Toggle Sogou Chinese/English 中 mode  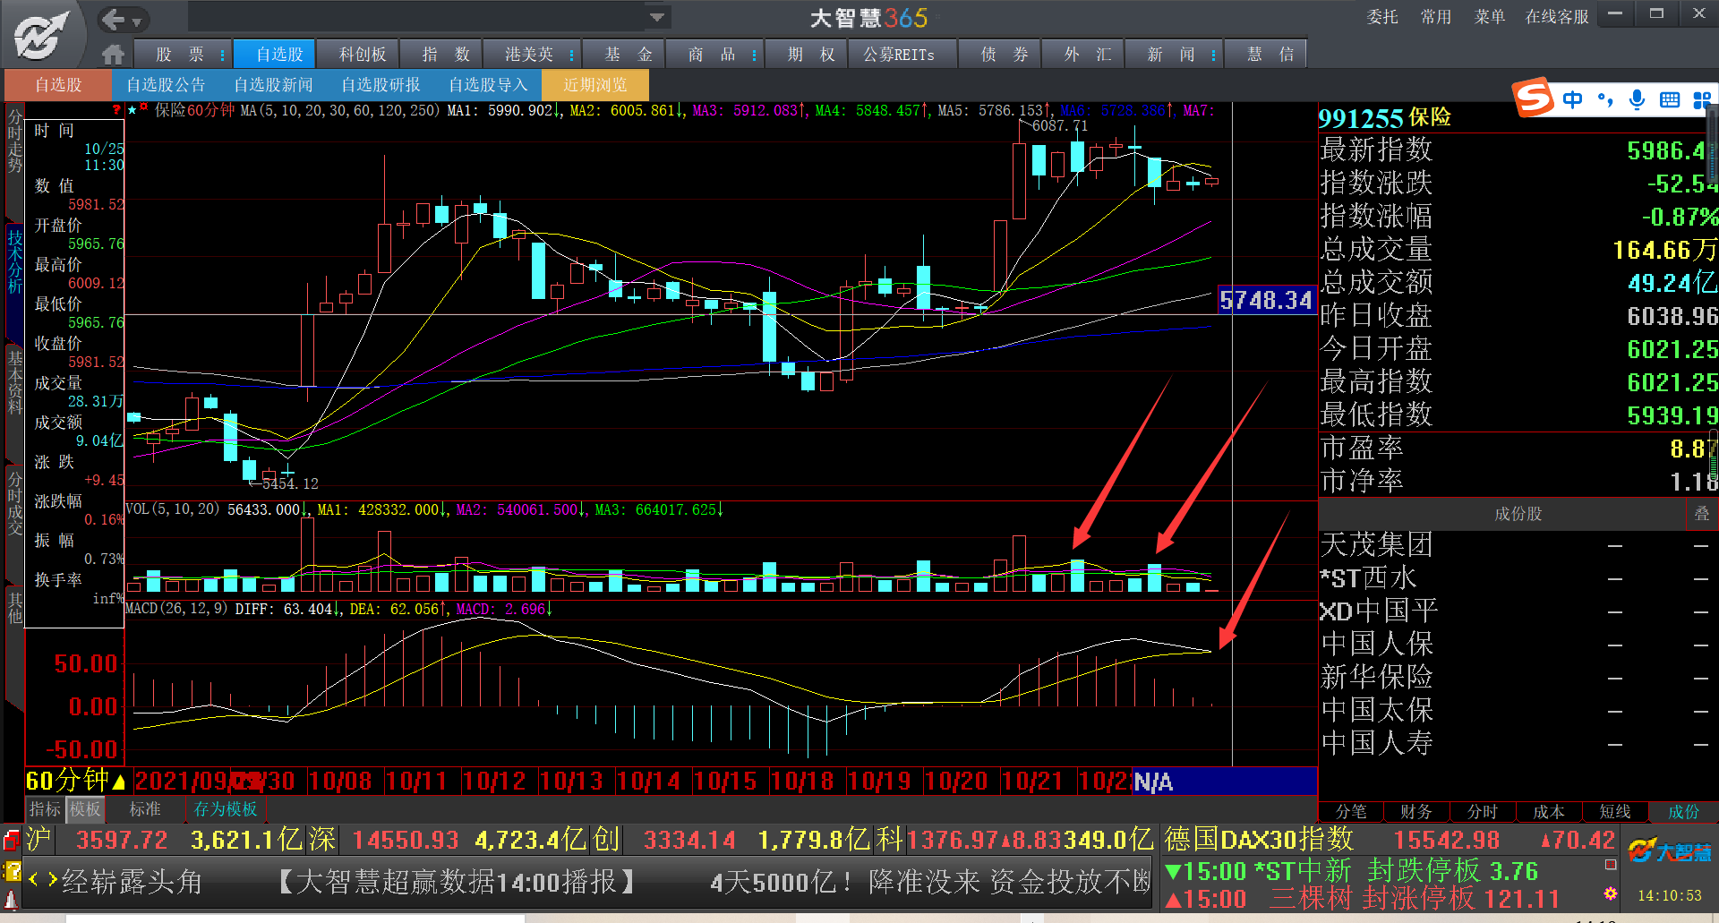pyautogui.click(x=1572, y=99)
